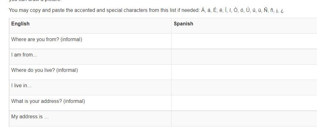The height and width of the screenshot is (128, 317).
Task: Click the inverted question mark ¿ character
Action: click(282, 10)
